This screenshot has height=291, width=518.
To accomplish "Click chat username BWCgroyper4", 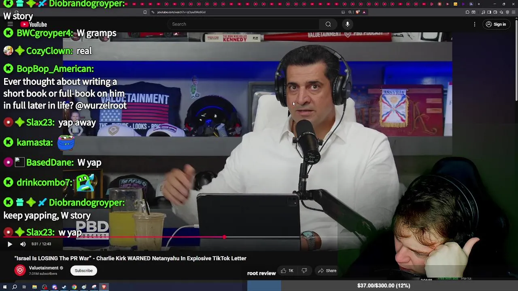I will (45, 33).
